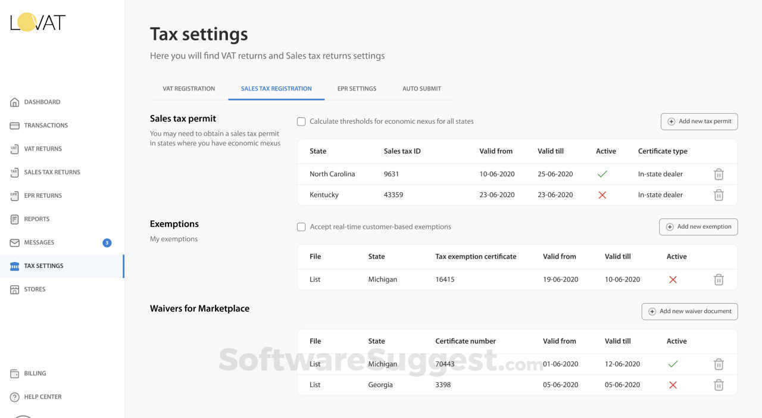Remove the Michigan exemption via trash icon
The width and height of the screenshot is (762, 418).
click(x=719, y=279)
